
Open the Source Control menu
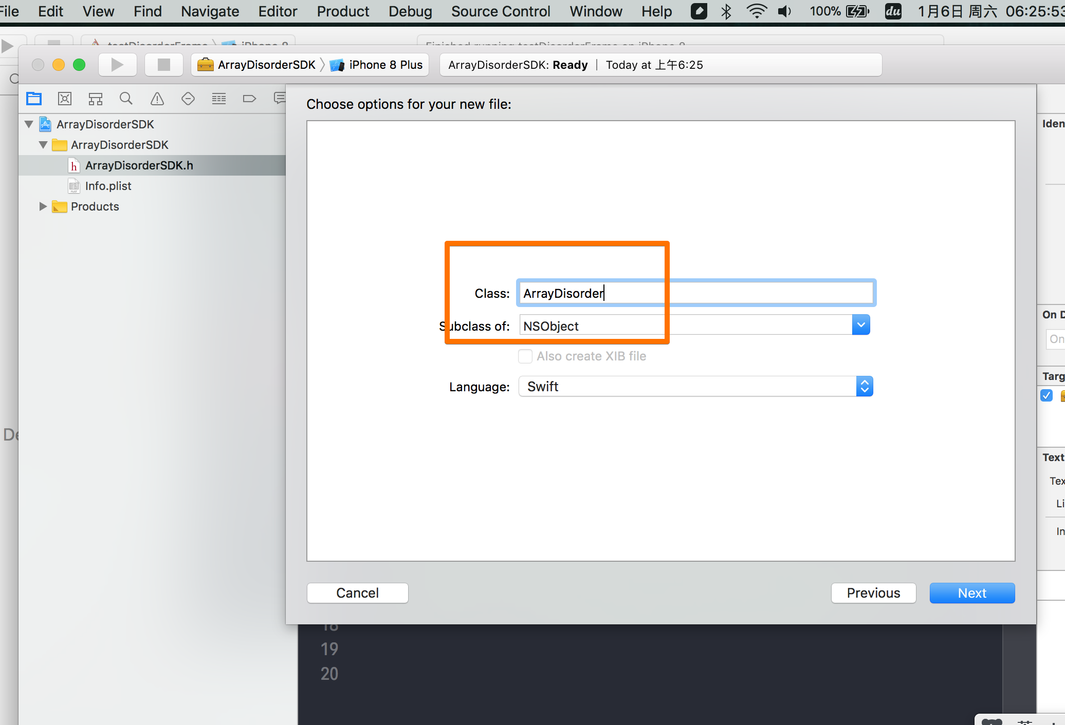click(500, 11)
